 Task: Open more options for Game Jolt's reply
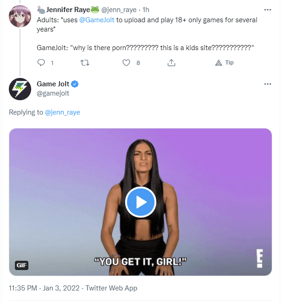(x=268, y=84)
